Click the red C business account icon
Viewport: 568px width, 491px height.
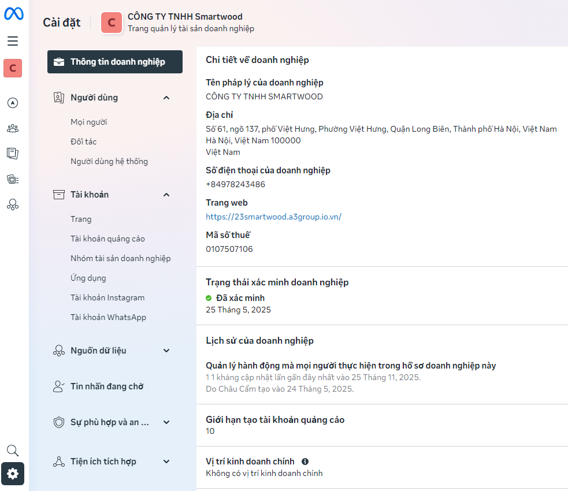pyautogui.click(x=13, y=68)
